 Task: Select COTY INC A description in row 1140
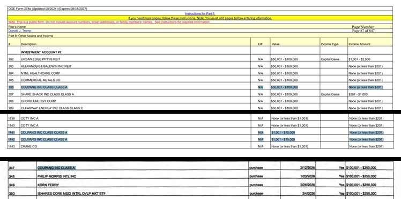[29, 126]
